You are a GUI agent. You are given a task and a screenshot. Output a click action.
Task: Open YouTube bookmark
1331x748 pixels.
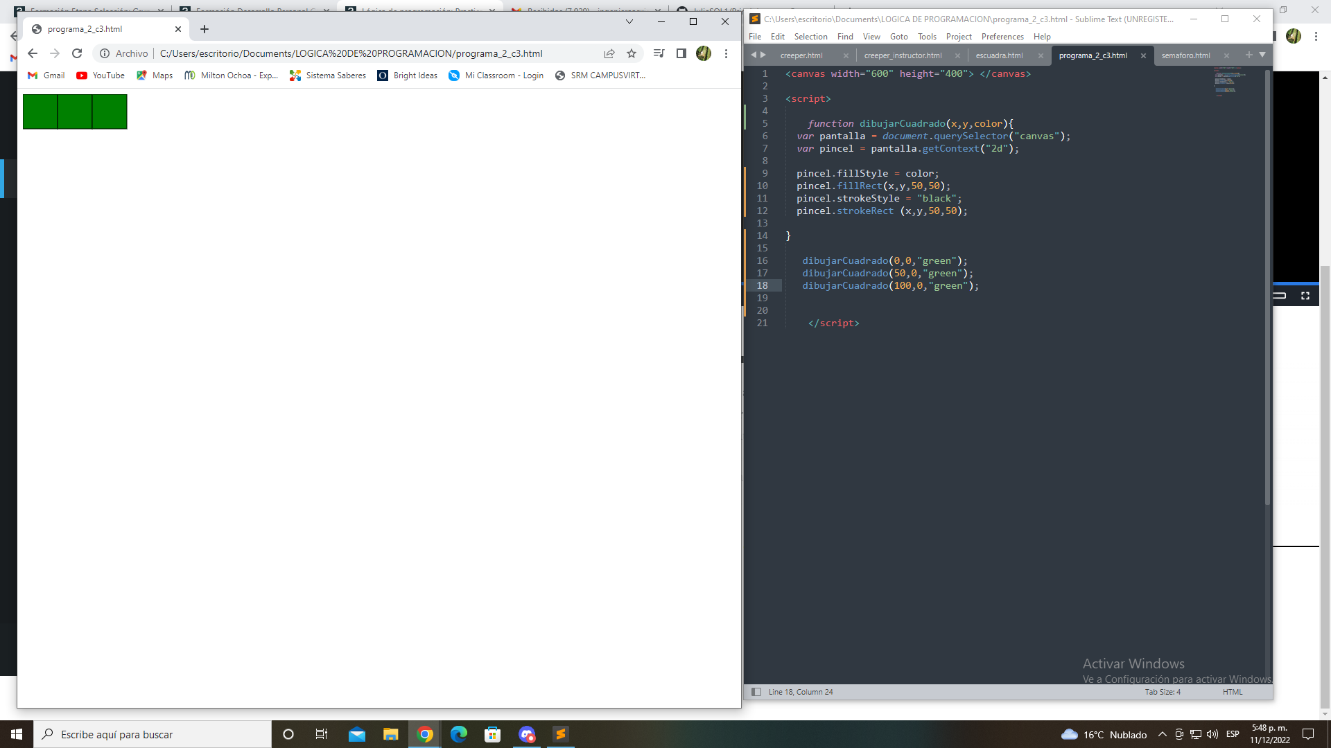point(101,75)
